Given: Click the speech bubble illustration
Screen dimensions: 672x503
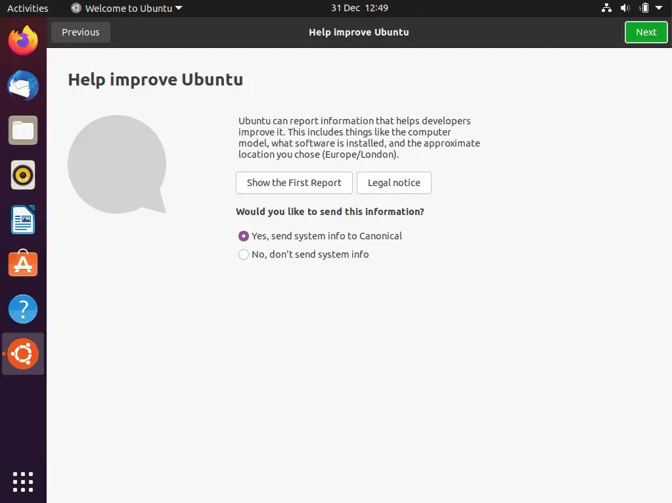Looking at the screenshot, I should tap(117, 164).
